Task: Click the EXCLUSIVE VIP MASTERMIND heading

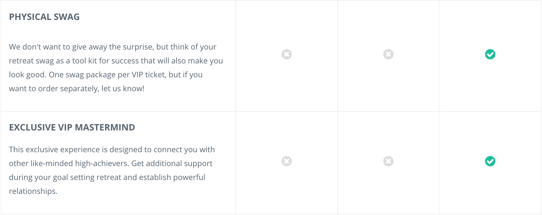Action: click(72, 127)
